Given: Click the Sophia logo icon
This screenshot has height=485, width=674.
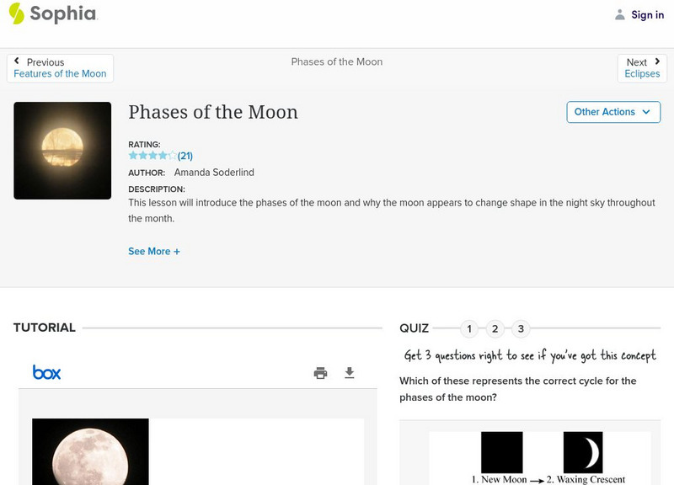Looking at the screenshot, I should pyautogui.click(x=16, y=13).
